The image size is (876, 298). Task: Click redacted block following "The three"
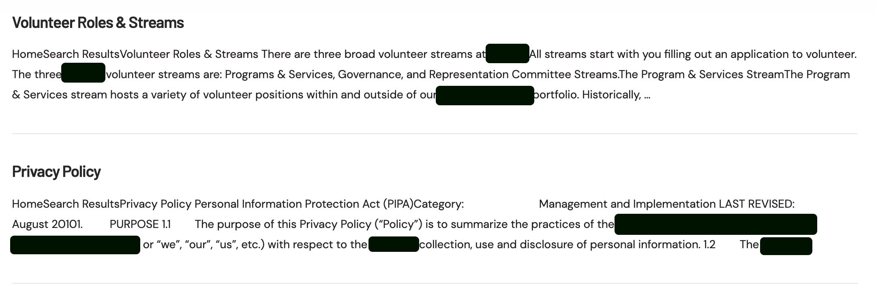click(x=83, y=73)
